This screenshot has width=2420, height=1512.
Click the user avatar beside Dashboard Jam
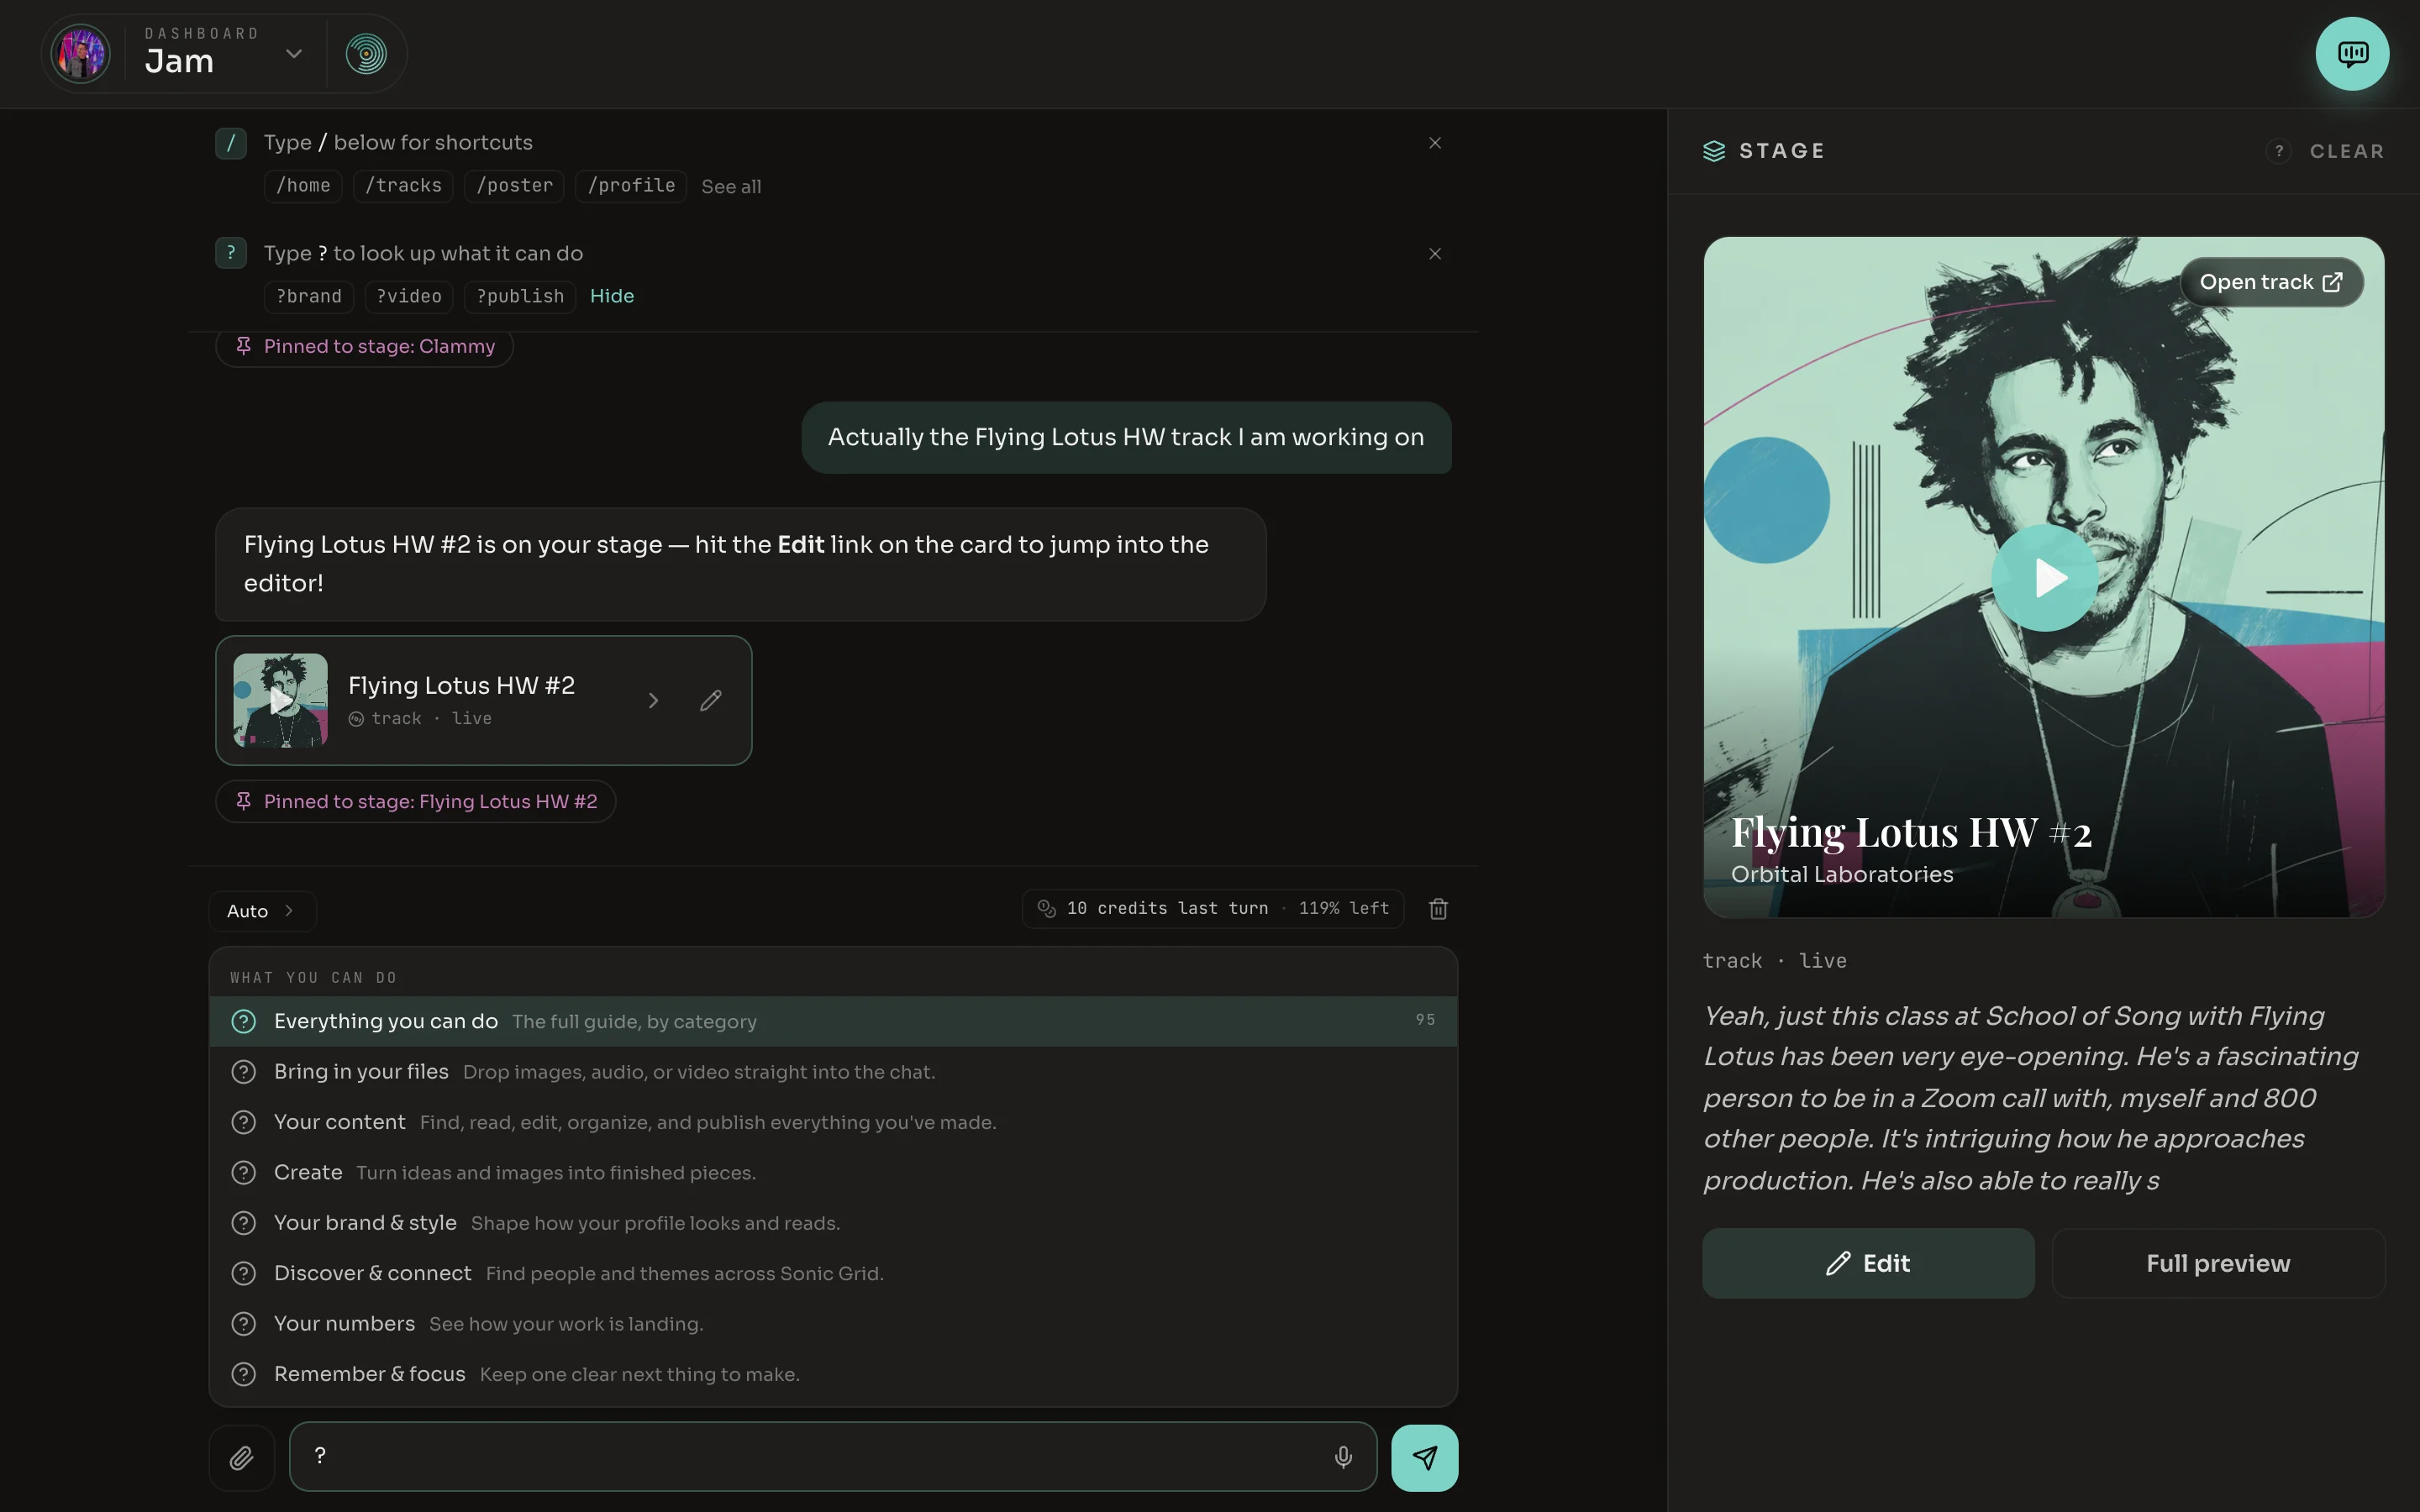(x=80, y=54)
